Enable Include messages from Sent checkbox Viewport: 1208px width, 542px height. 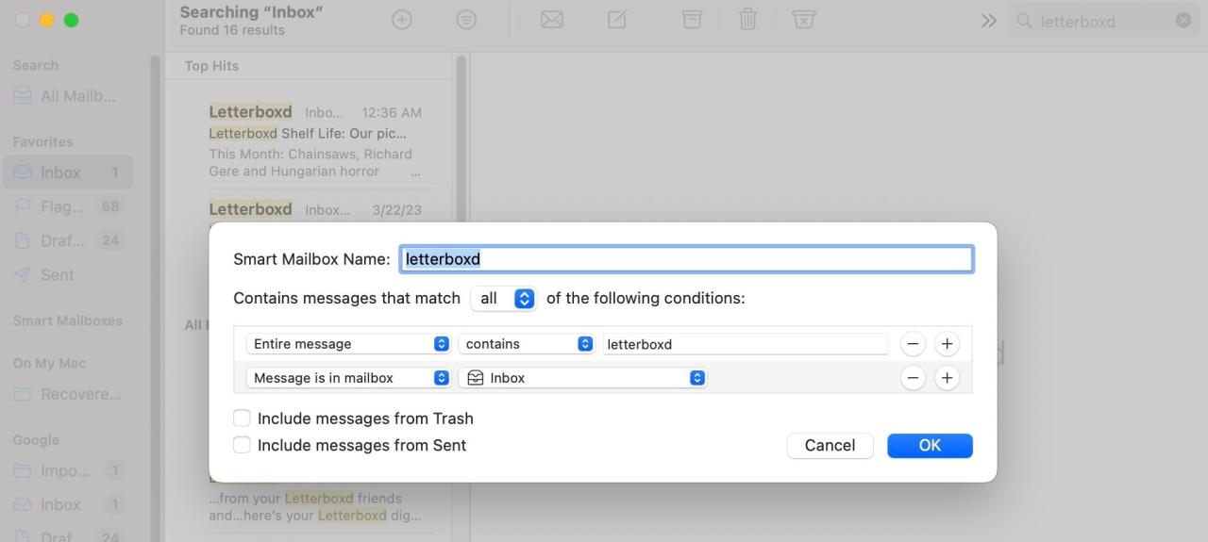242,445
